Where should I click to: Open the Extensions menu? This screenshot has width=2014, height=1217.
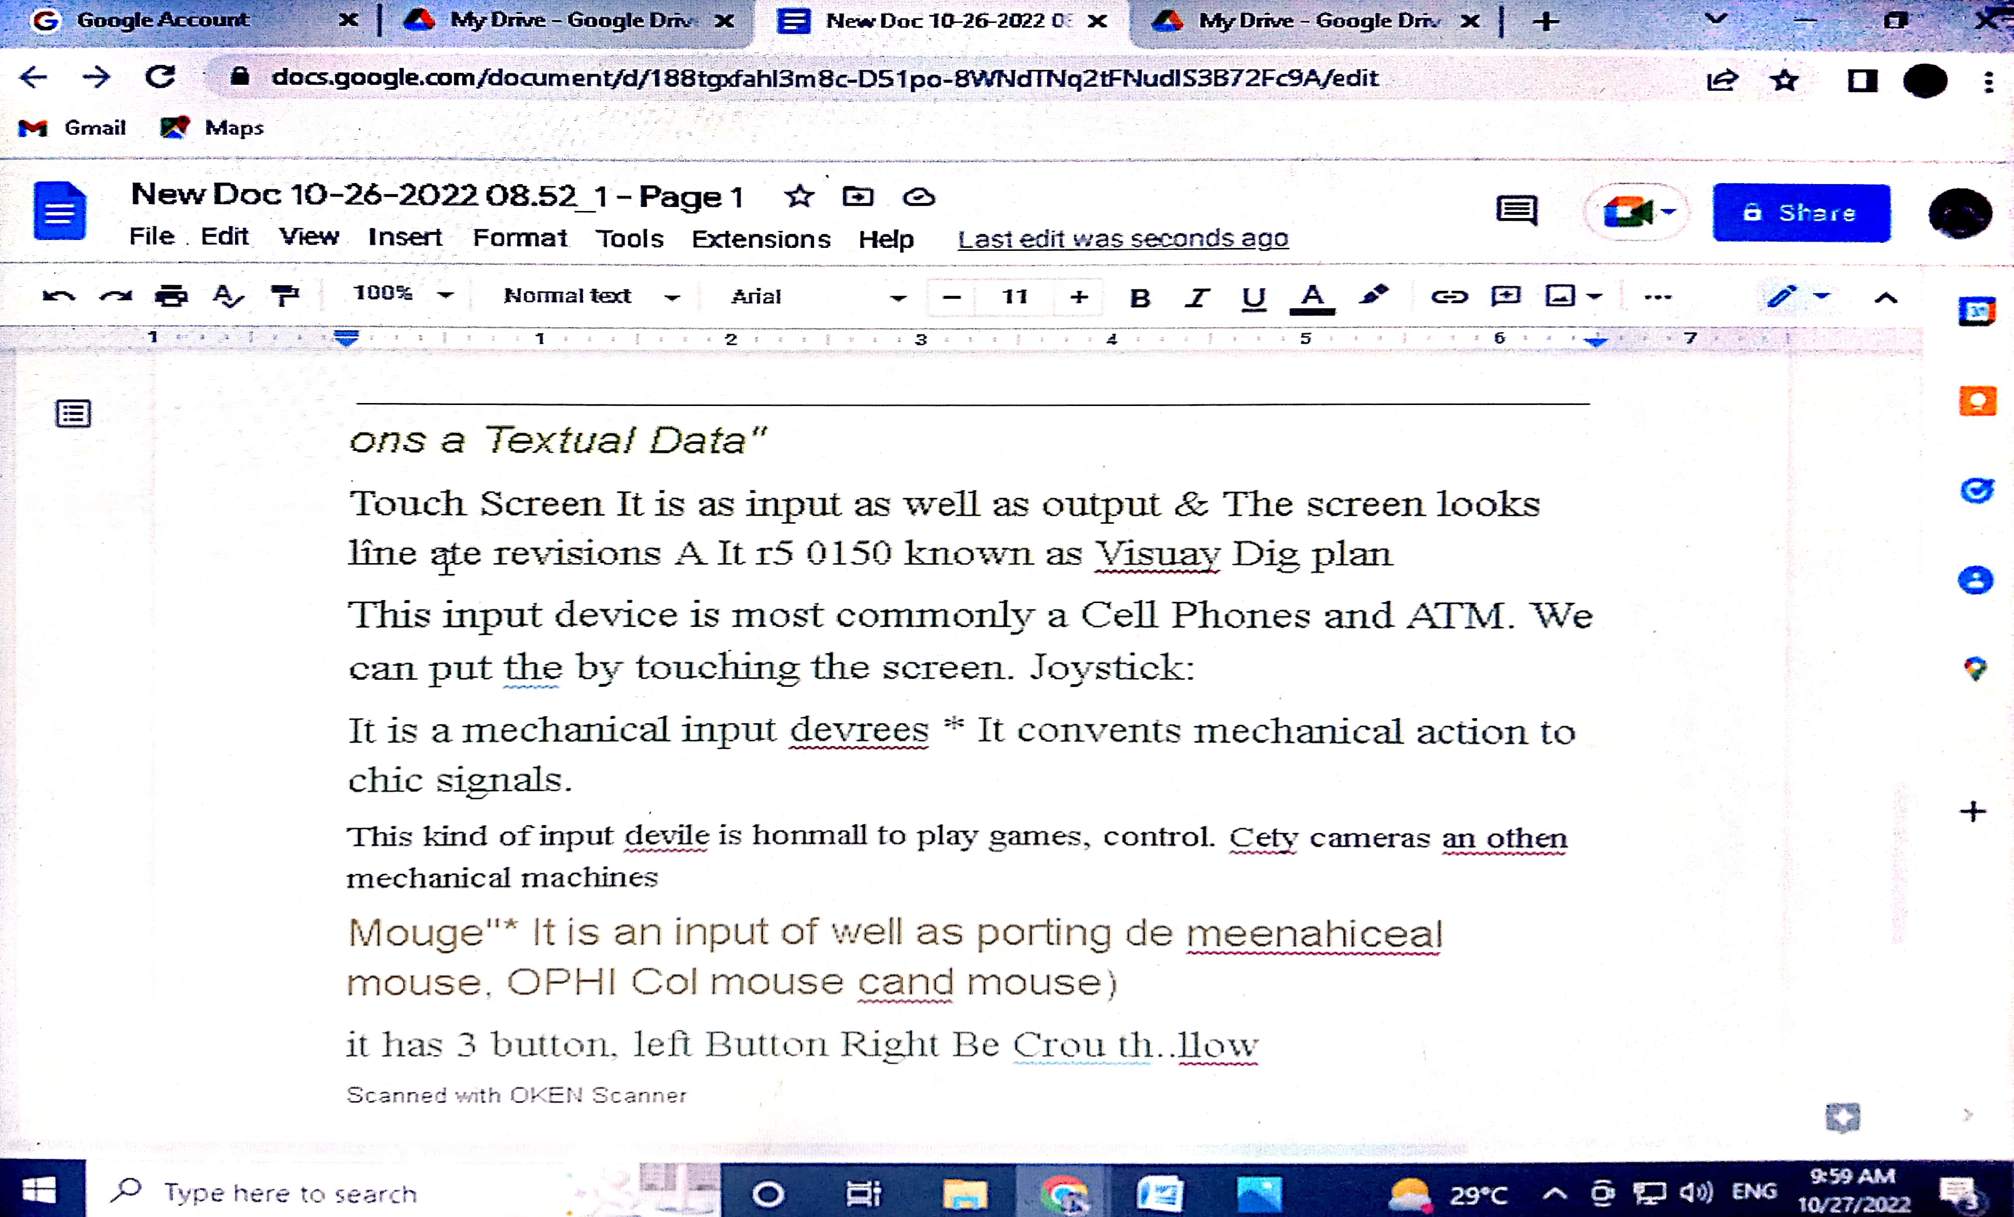pyautogui.click(x=760, y=239)
